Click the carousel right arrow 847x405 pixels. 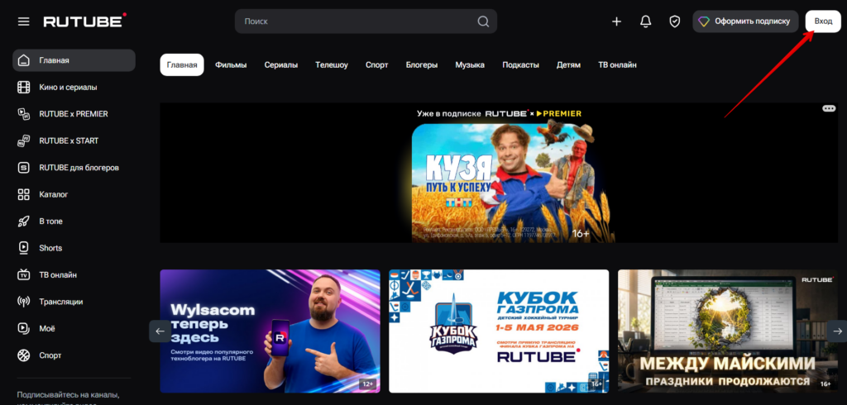[837, 331]
